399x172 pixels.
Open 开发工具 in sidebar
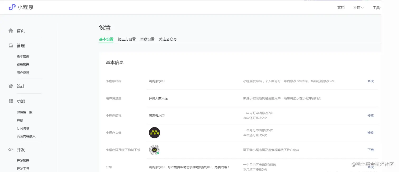[x=23, y=169]
